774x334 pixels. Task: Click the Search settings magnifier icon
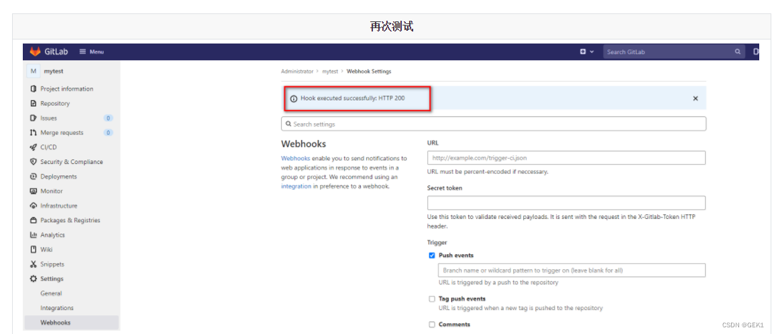click(x=288, y=124)
